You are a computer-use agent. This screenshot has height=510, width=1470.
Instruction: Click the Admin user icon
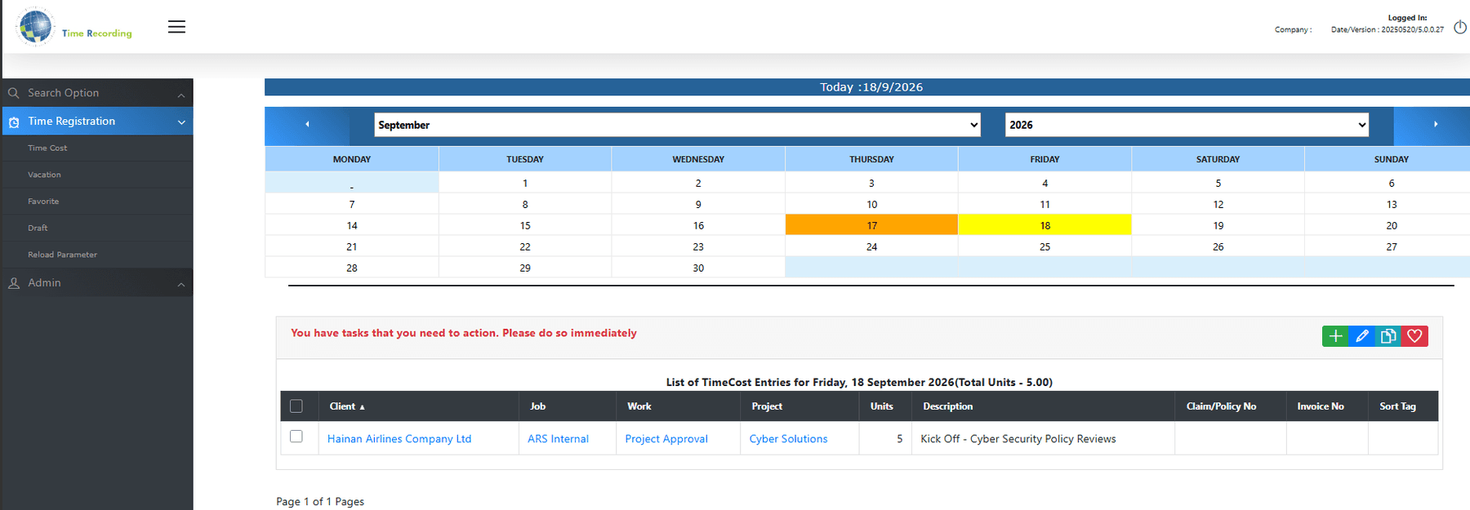(x=14, y=283)
